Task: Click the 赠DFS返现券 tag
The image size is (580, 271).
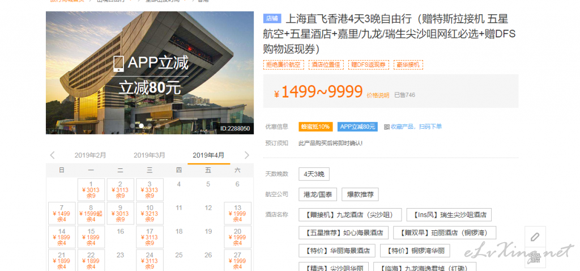Action: 368,65
